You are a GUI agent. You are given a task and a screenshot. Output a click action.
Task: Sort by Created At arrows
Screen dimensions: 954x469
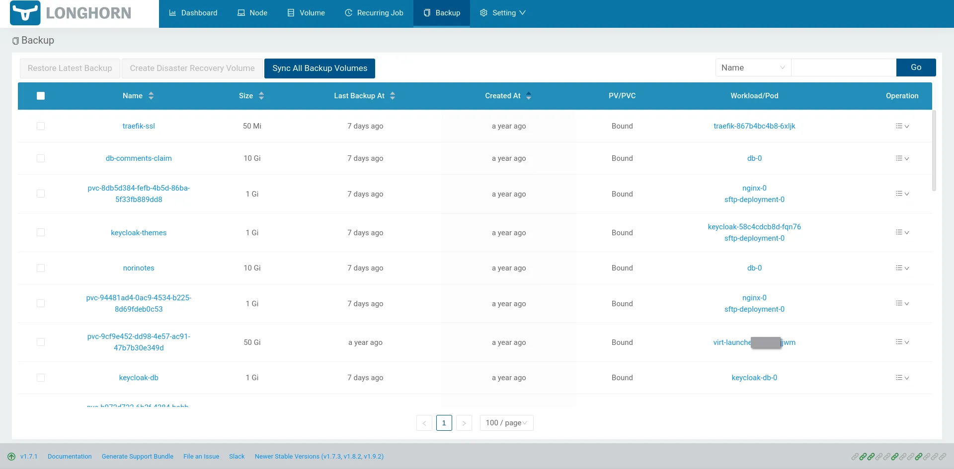point(529,96)
